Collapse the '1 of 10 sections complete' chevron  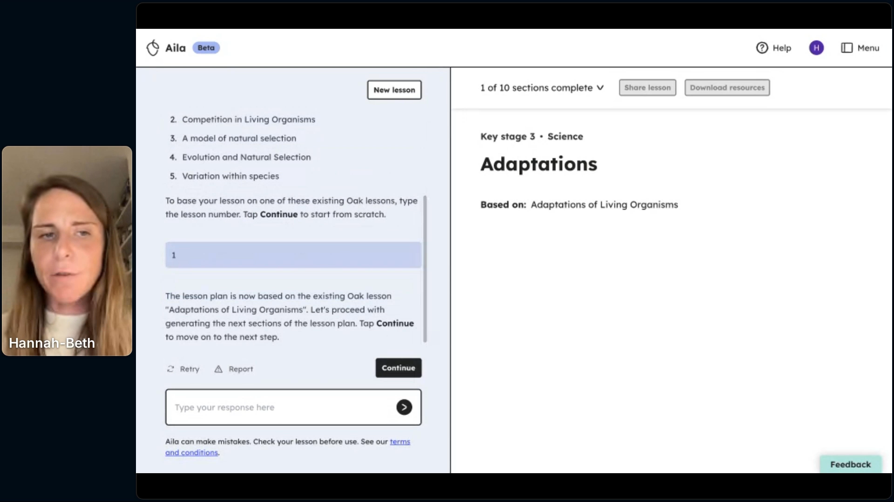601,87
